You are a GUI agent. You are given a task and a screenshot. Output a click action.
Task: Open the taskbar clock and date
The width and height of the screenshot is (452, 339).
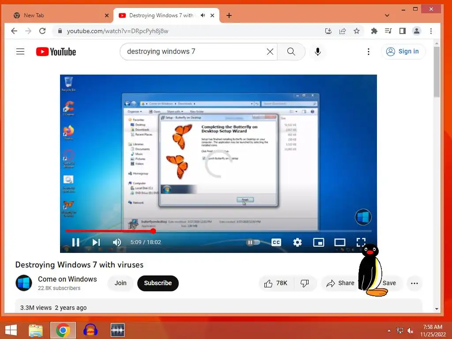[x=433, y=331]
